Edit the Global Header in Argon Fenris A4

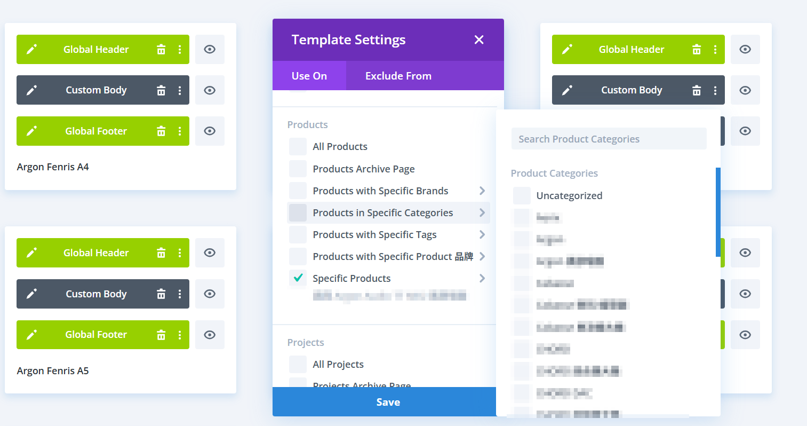click(31, 49)
